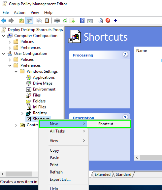Collapse Preferences under User Configuration

(10, 65)
